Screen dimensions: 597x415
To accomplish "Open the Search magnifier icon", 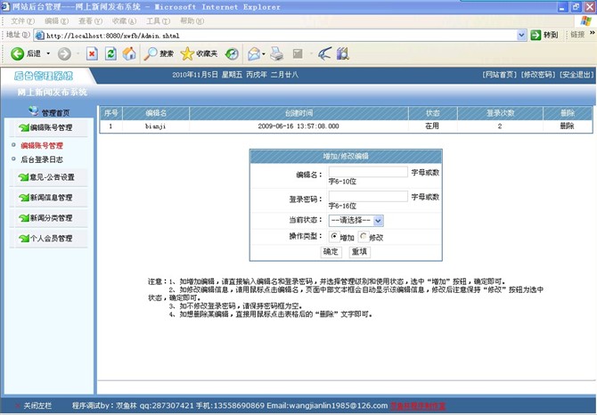I will point(151,53).
